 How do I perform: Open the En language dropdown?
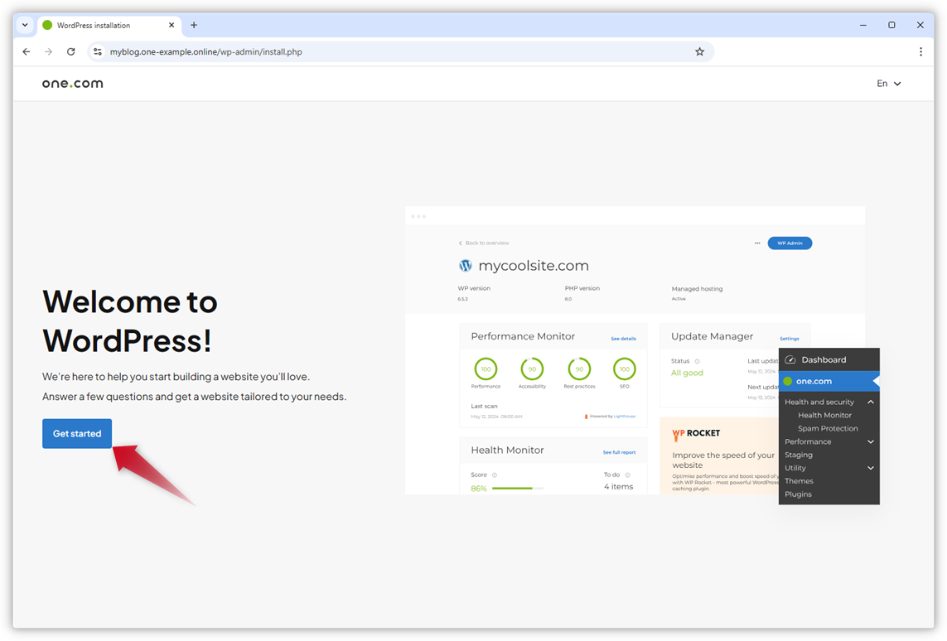click(x=887, y=83)
